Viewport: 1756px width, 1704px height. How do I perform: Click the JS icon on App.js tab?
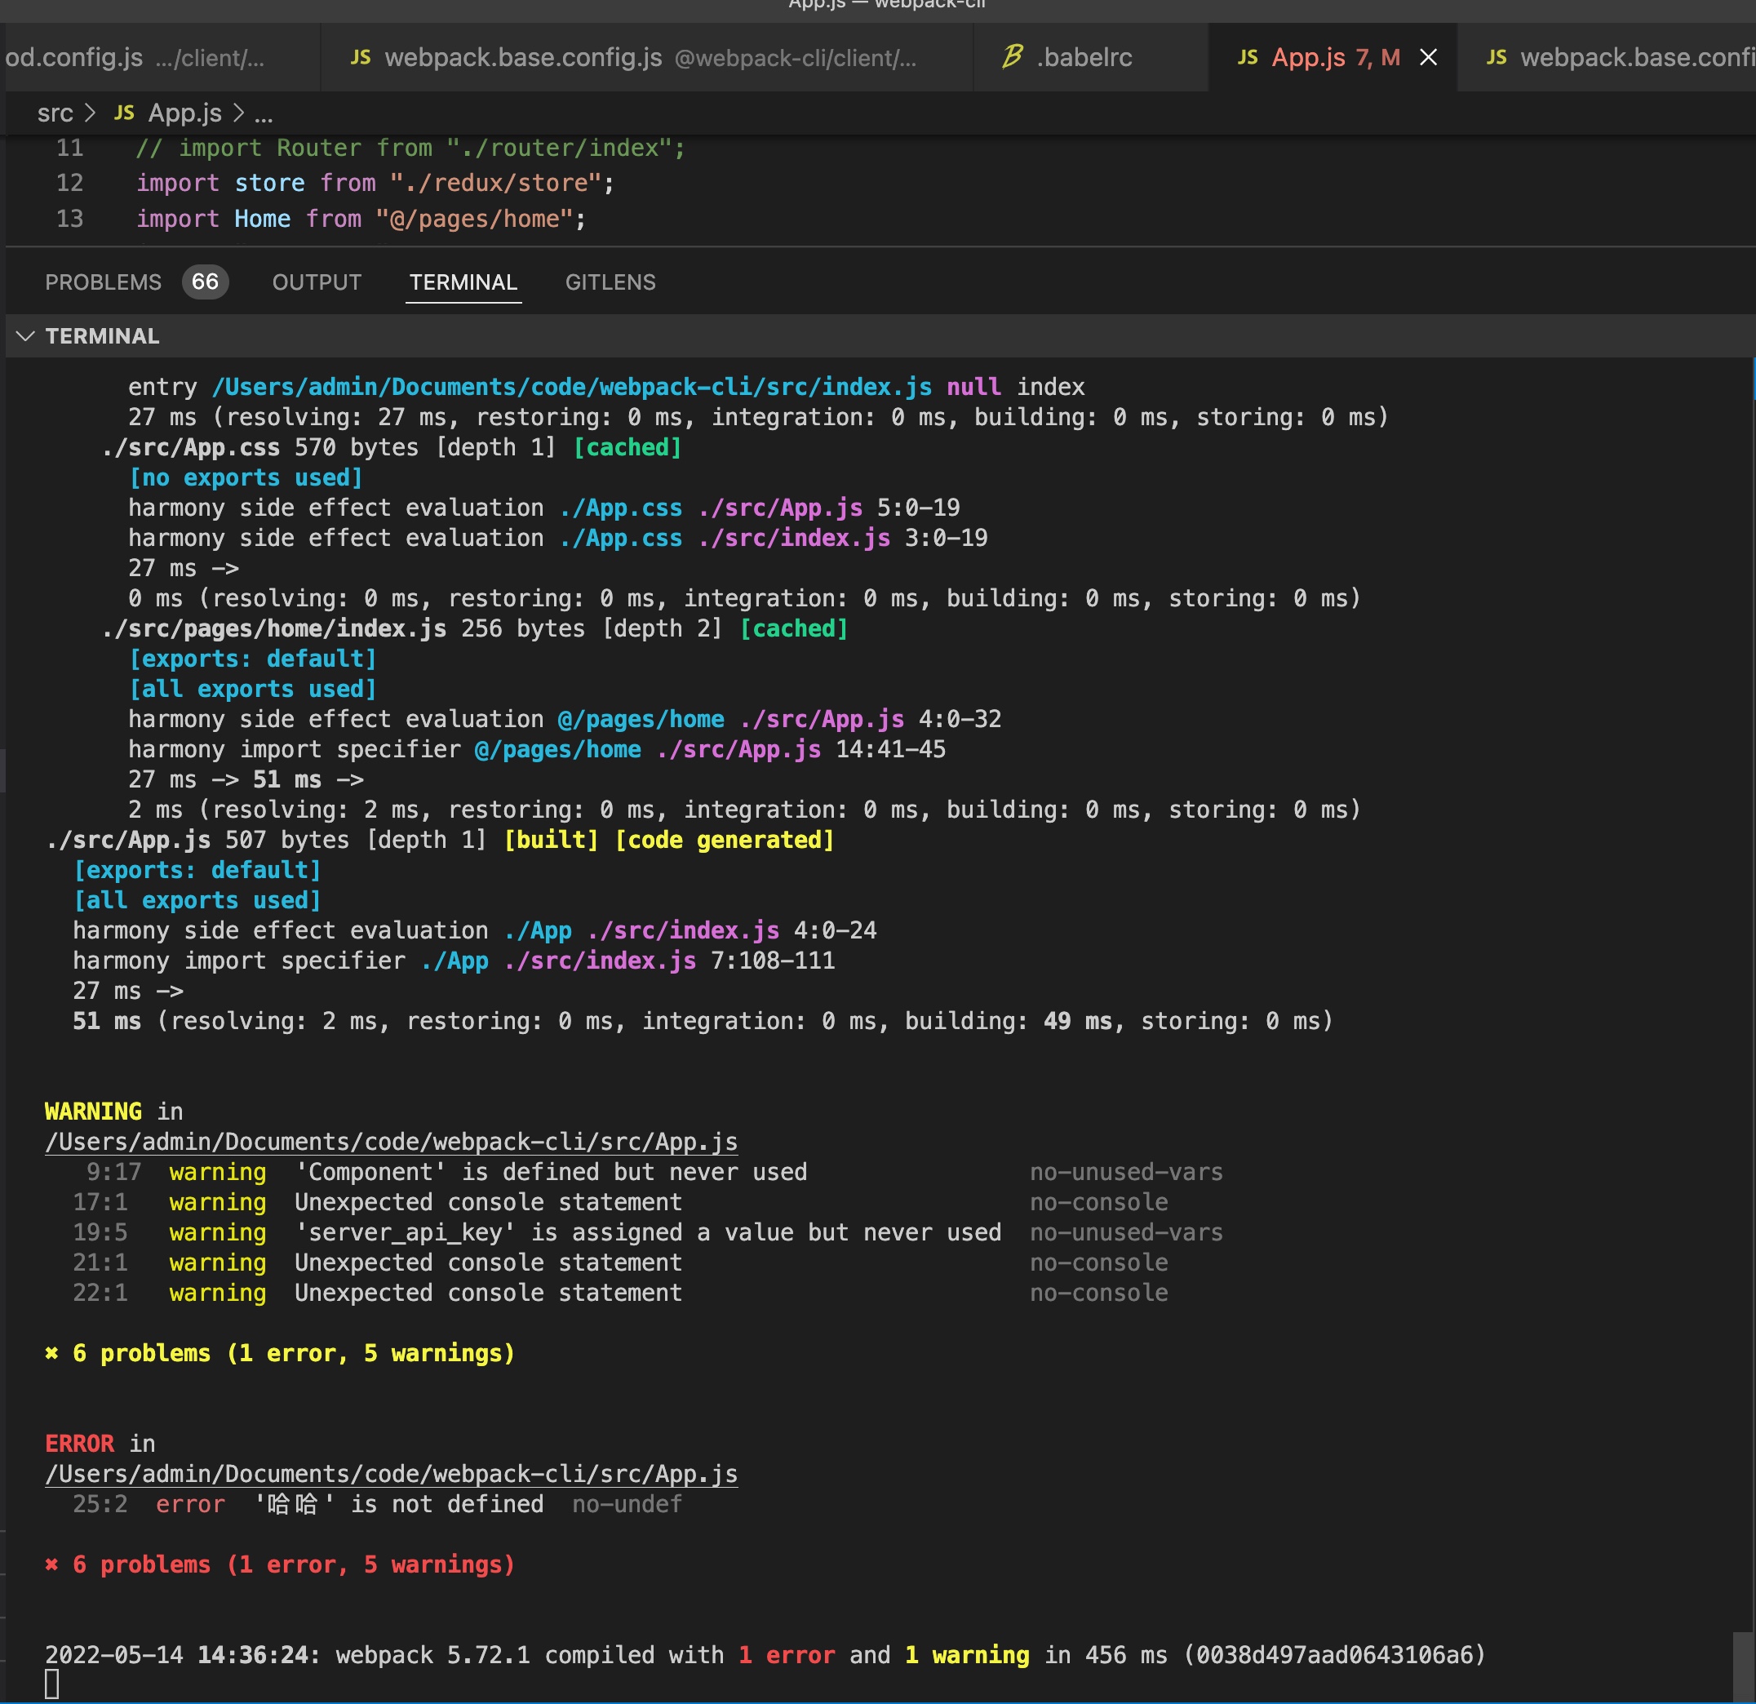click(1247, 57)
